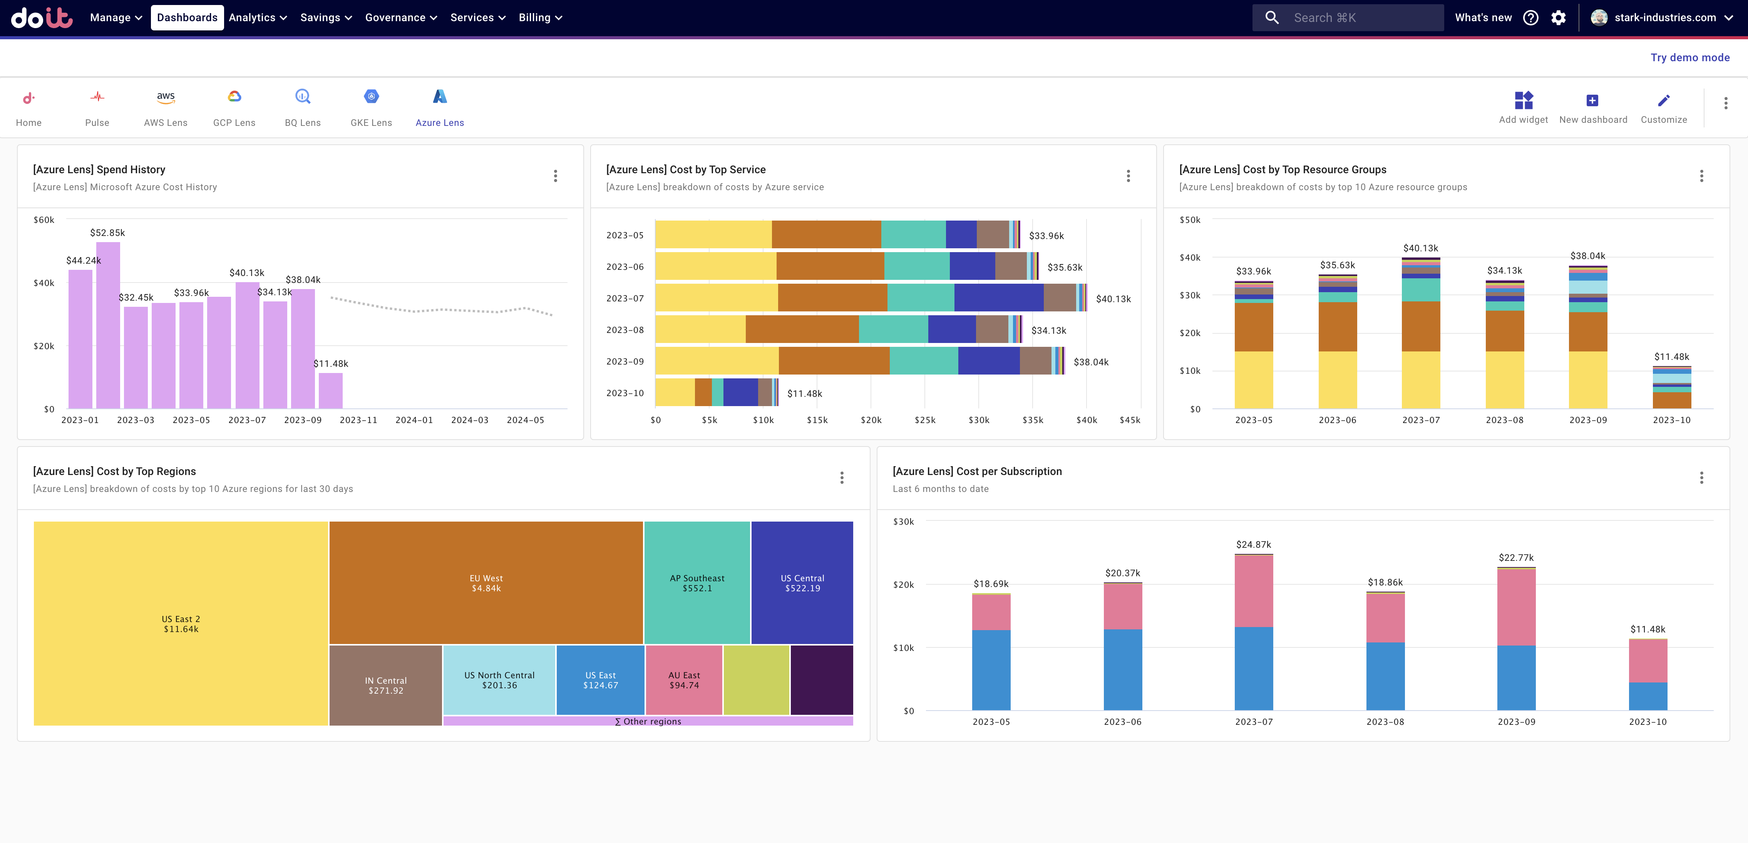Click the Customize pencil icon

coord(1663,100)
